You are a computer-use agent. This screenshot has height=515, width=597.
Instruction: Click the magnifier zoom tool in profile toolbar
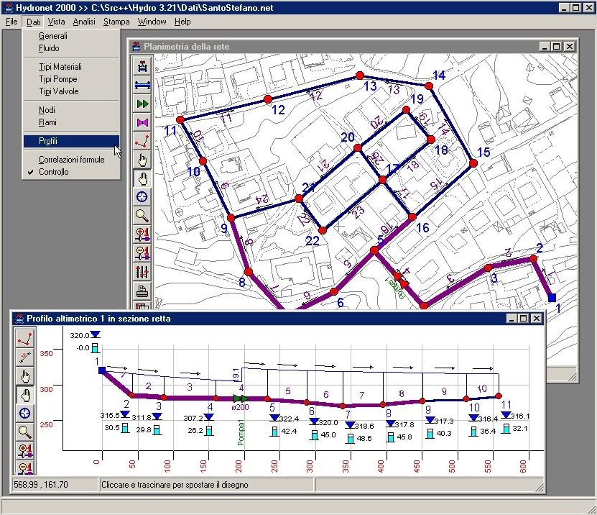coord(25,432)
